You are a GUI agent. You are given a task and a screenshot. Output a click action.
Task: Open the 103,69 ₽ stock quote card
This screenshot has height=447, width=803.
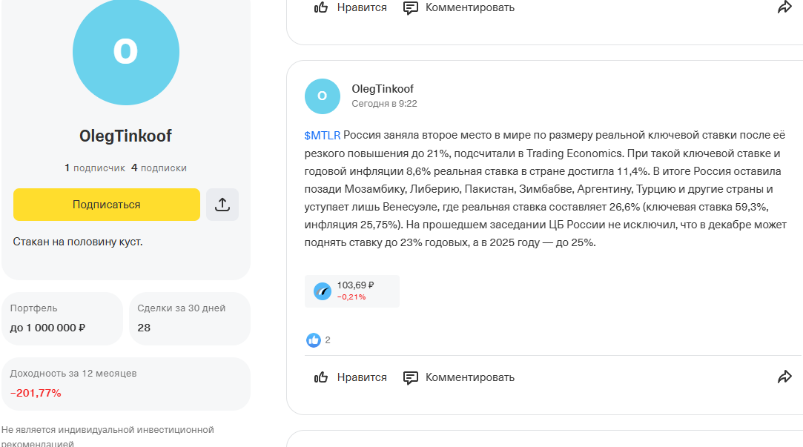click(352, 291)
